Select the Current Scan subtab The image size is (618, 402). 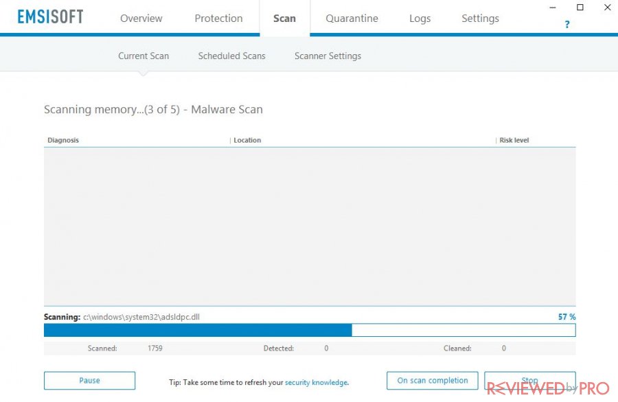(x=144, y=56)
